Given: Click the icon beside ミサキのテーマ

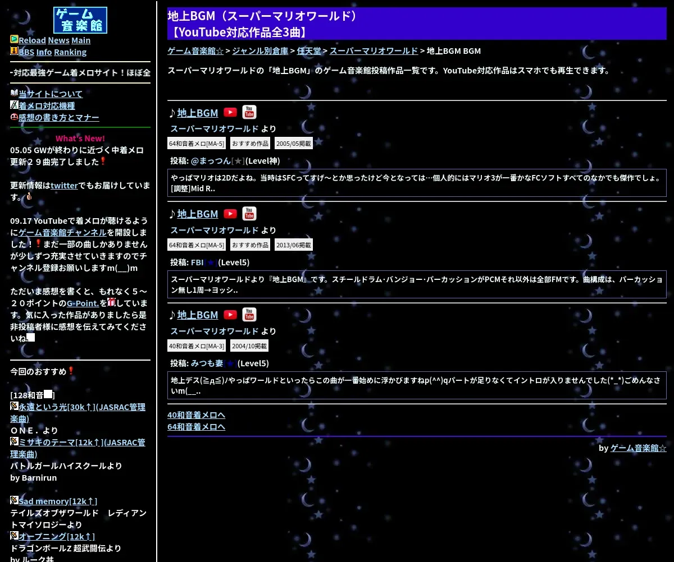Looking at the screenshot, I should tap(14, 441).
